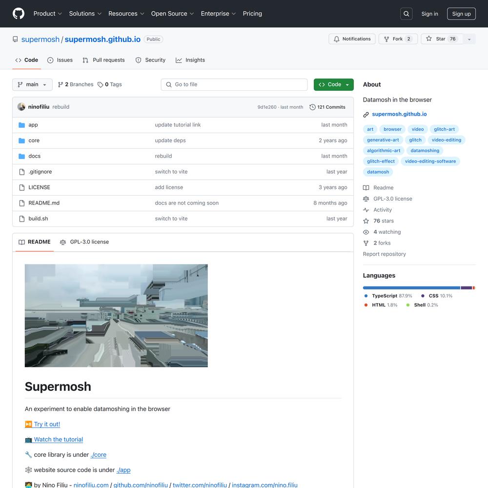Click the forks icon in About sidebar
The image size is (488, 488).
pyautogui.click(x=366, y=243)
